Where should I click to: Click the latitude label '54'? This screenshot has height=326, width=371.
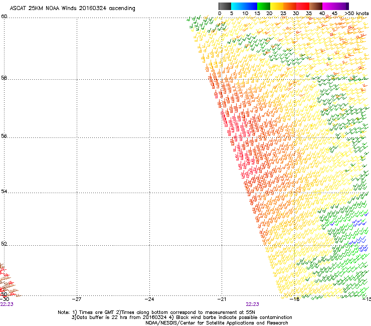point(4,191)
